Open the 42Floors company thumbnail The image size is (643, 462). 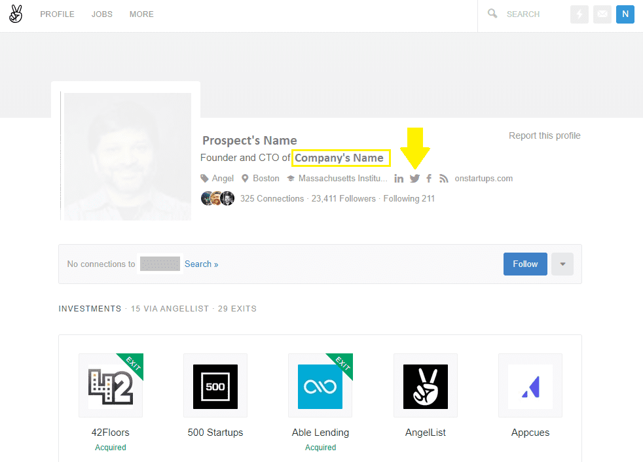(x=111, y=386)
